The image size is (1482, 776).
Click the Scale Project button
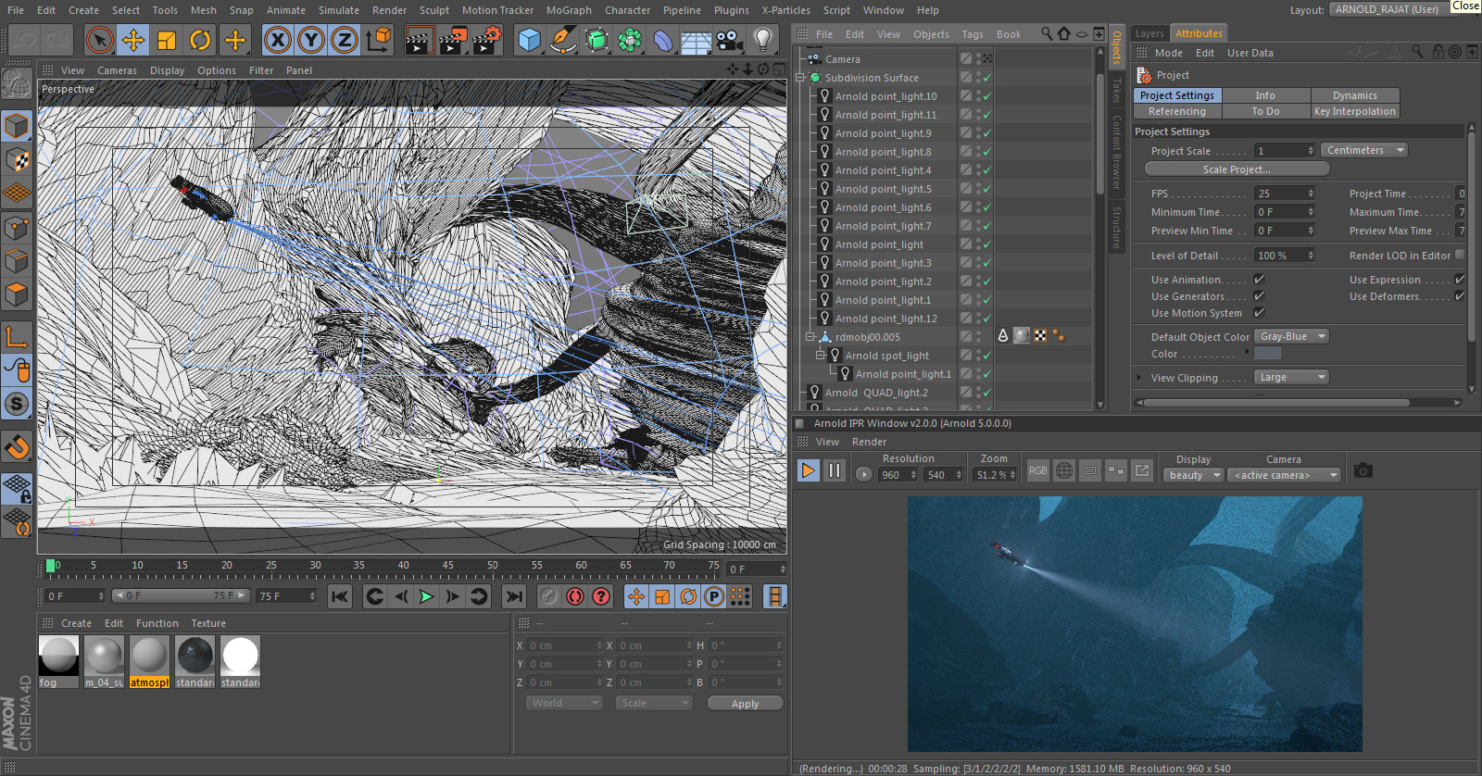tap(1237, 169)
